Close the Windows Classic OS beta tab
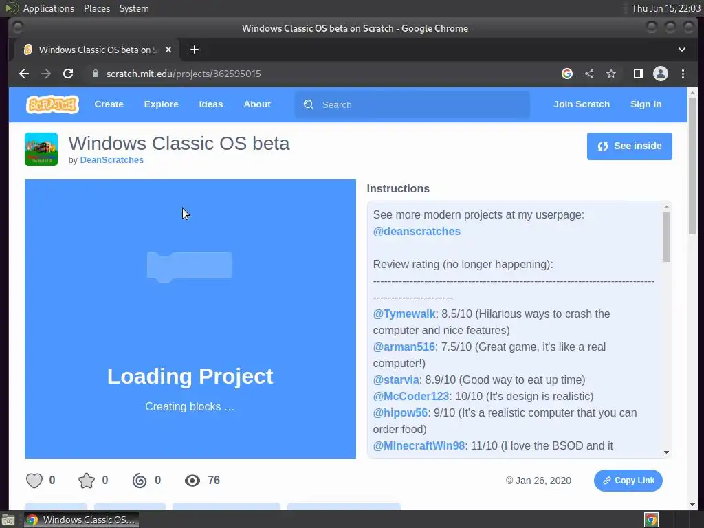The height and width of the screenshot is (528, 704). pyautogui.click(x=168, y=49)
